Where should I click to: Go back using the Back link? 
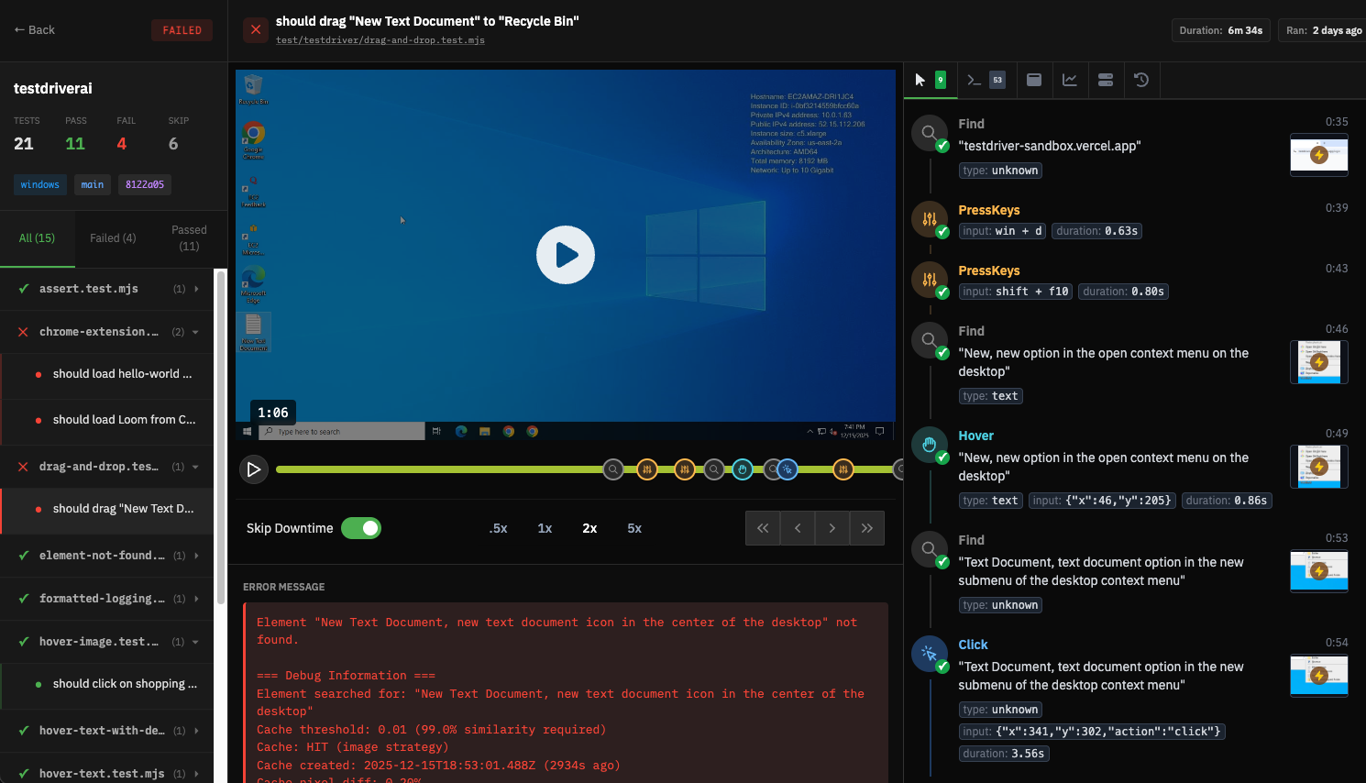(x=35, y=30)
